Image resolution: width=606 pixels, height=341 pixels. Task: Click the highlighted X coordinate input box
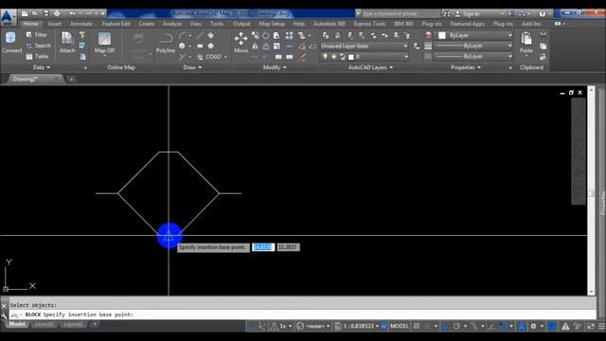pos(263,247)
